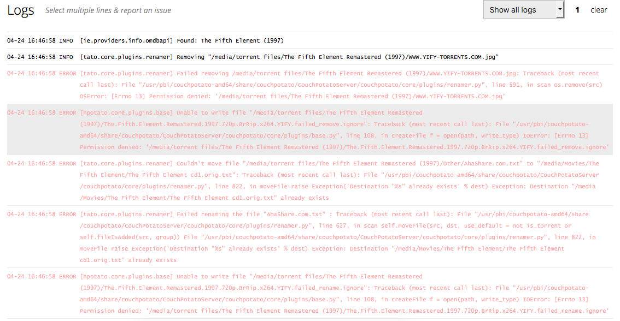Click the Logs page heading
Image resolution: width=620 pixels, height=321 pixels.
pos(21,10)
